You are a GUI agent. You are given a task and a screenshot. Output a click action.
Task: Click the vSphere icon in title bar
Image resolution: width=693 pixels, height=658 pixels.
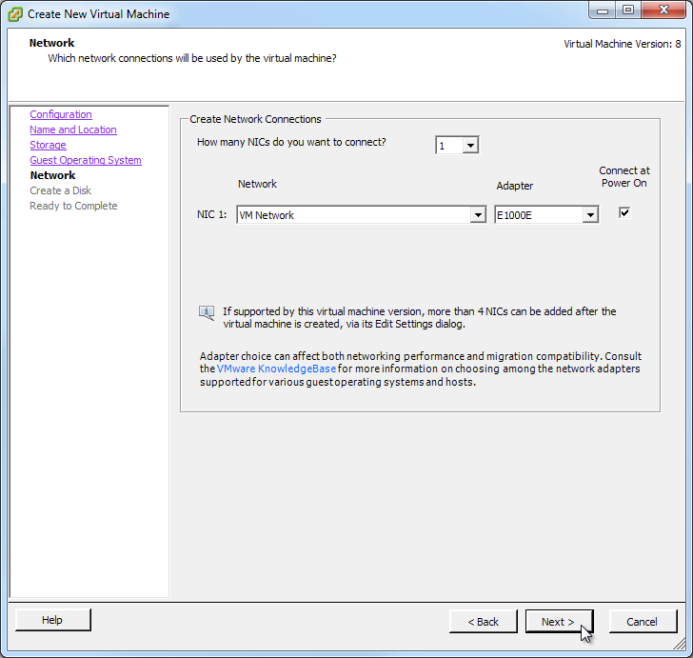[x=15, y=14]
